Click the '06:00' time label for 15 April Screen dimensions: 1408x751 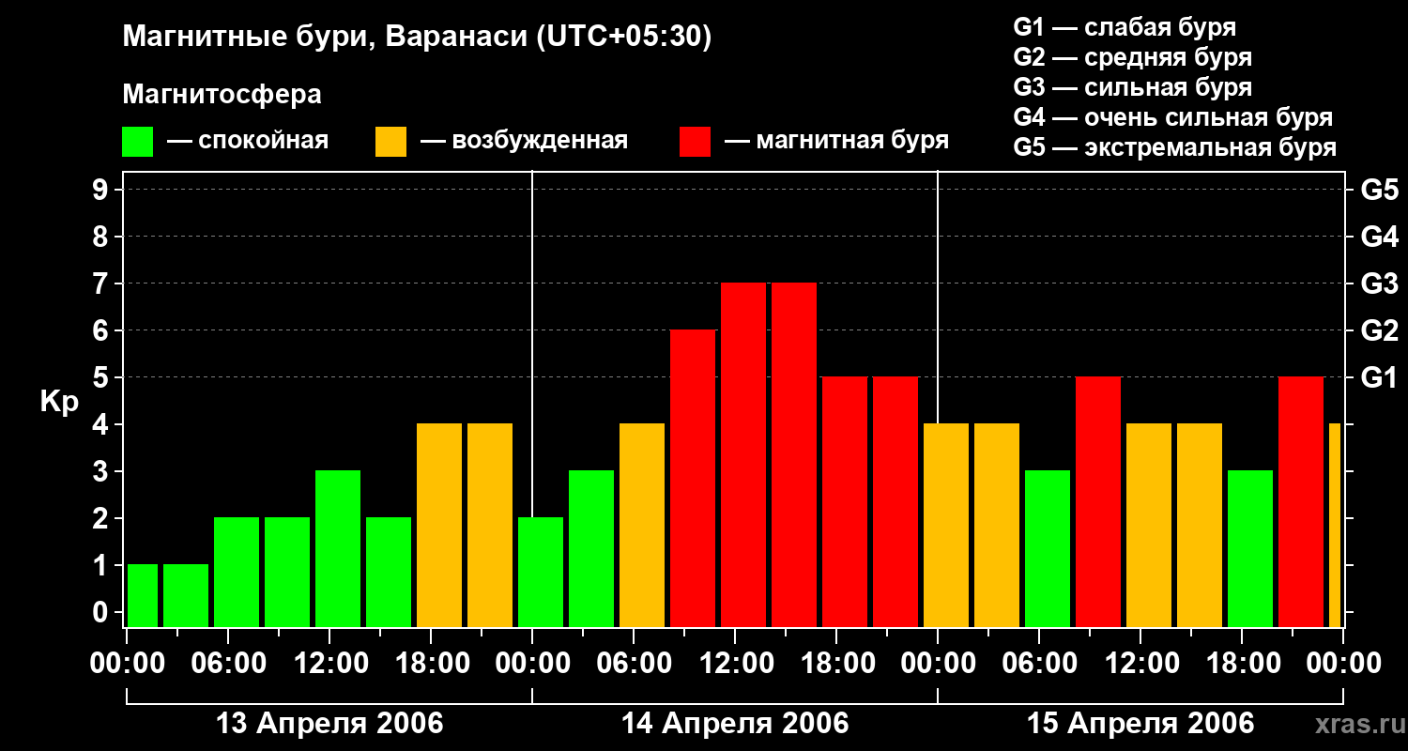pyautogui.click(x=1039, y=664)
